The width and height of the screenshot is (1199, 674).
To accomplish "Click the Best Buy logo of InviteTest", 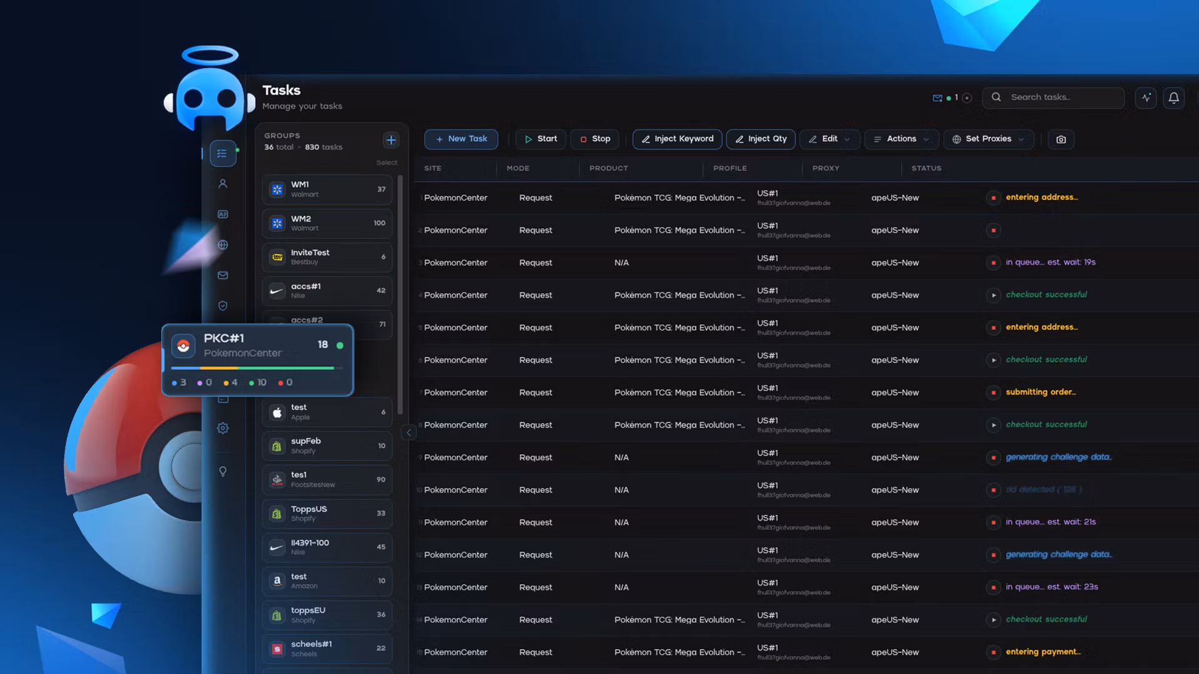I will pyautogui.click(x=277, y=256).
